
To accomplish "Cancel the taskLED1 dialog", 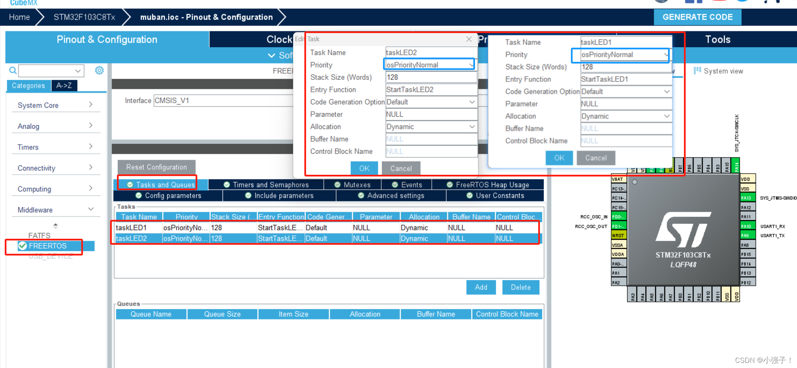I will tap(596, 158).
